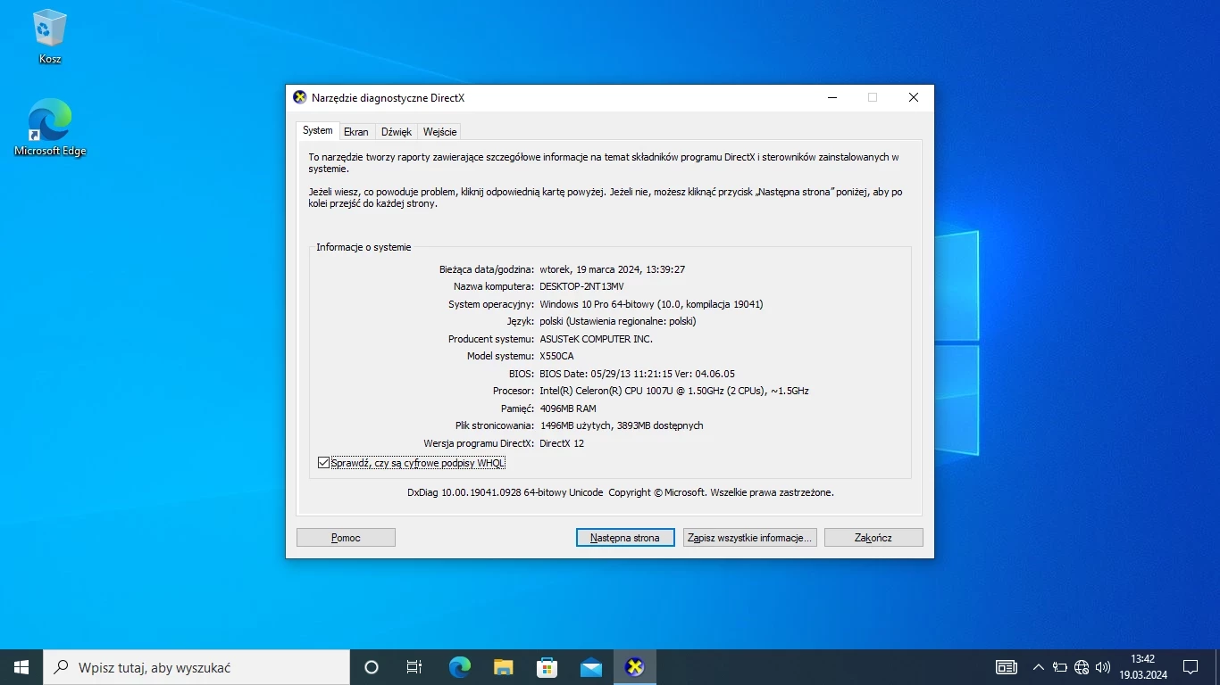
Task: Click the Następna strona button
Action: point(624,537)
